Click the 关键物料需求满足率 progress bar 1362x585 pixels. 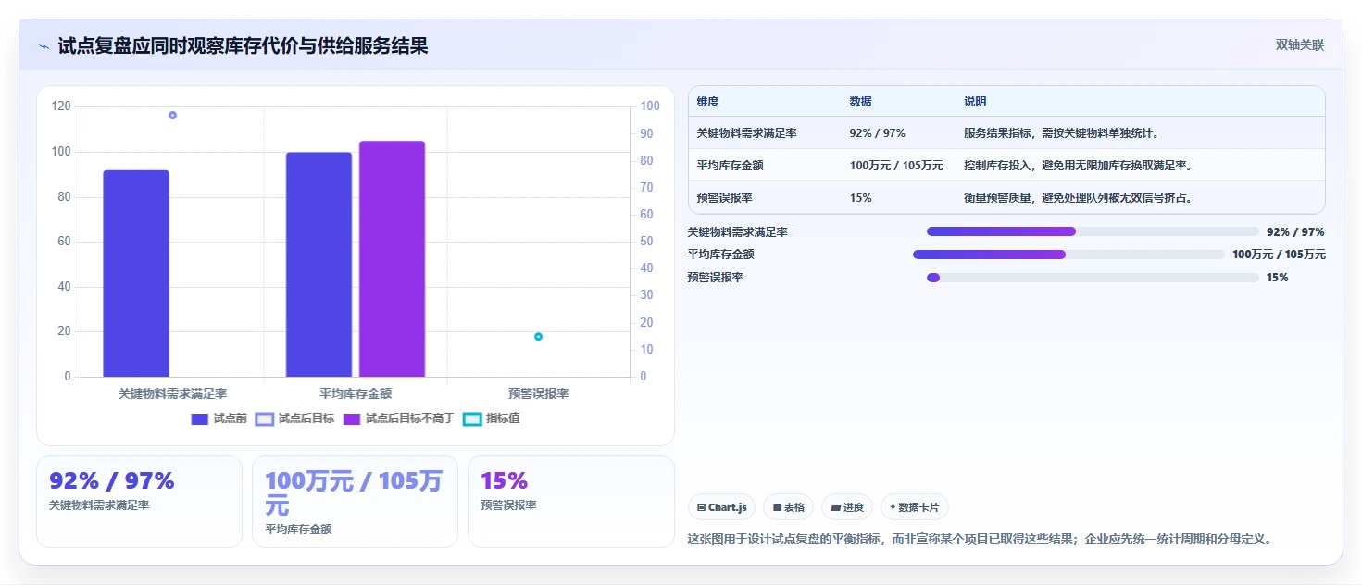click(x=1093, y=231)
